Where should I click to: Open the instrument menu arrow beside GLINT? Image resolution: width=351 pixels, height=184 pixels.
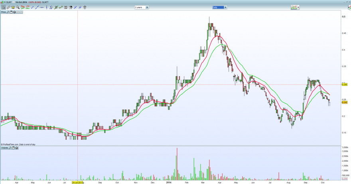(x=5, y=2)
